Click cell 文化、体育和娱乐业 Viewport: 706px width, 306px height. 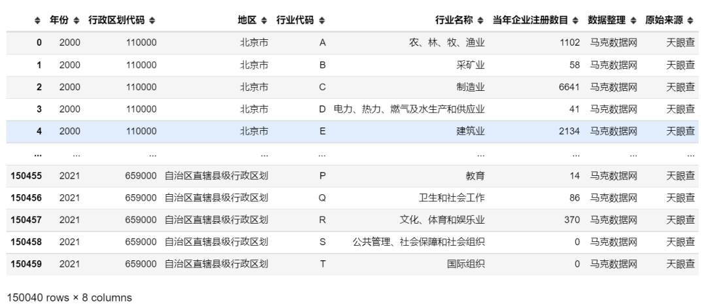pos(442,220)
